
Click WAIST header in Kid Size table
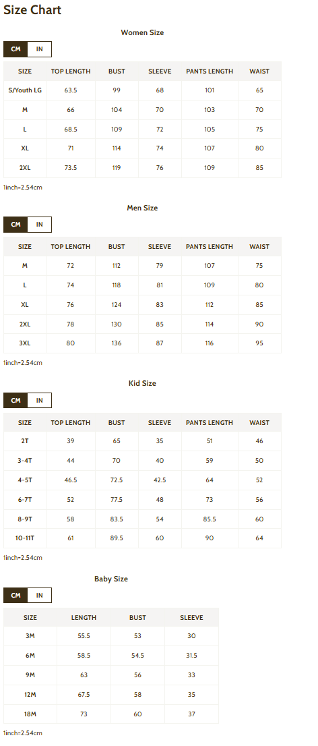pos(259,422)
